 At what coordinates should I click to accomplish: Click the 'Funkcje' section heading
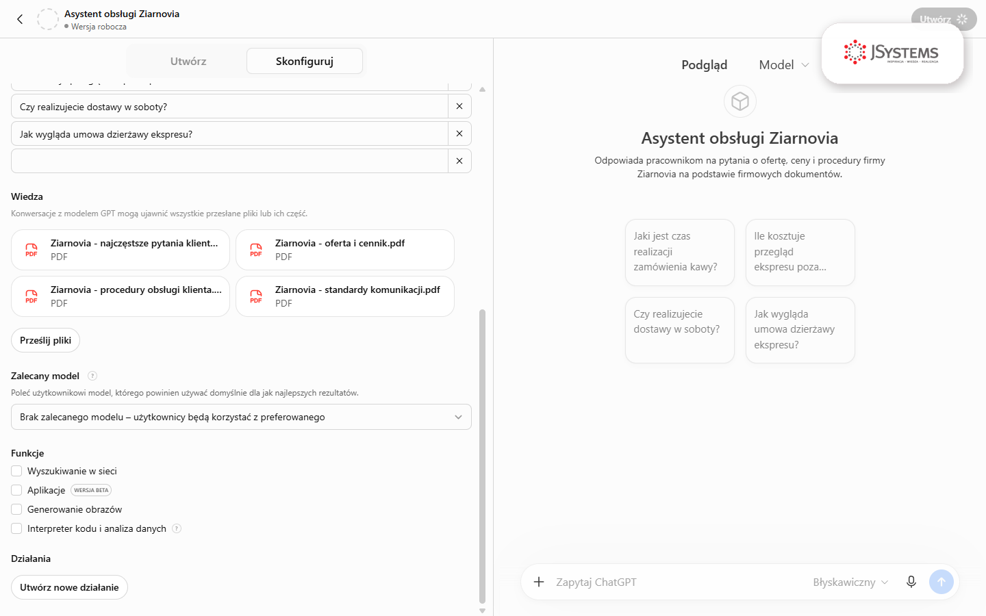click(x=27, y=453)
